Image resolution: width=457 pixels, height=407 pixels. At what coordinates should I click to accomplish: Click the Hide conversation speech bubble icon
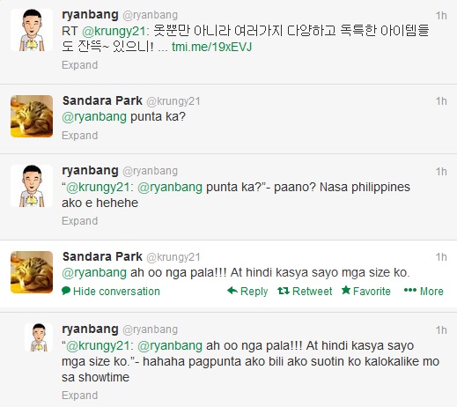coord(66,291)
